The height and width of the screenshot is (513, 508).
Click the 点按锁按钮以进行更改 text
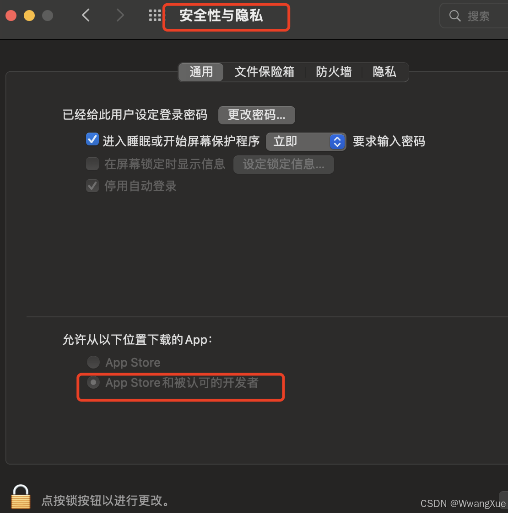(x=105, y=501)
